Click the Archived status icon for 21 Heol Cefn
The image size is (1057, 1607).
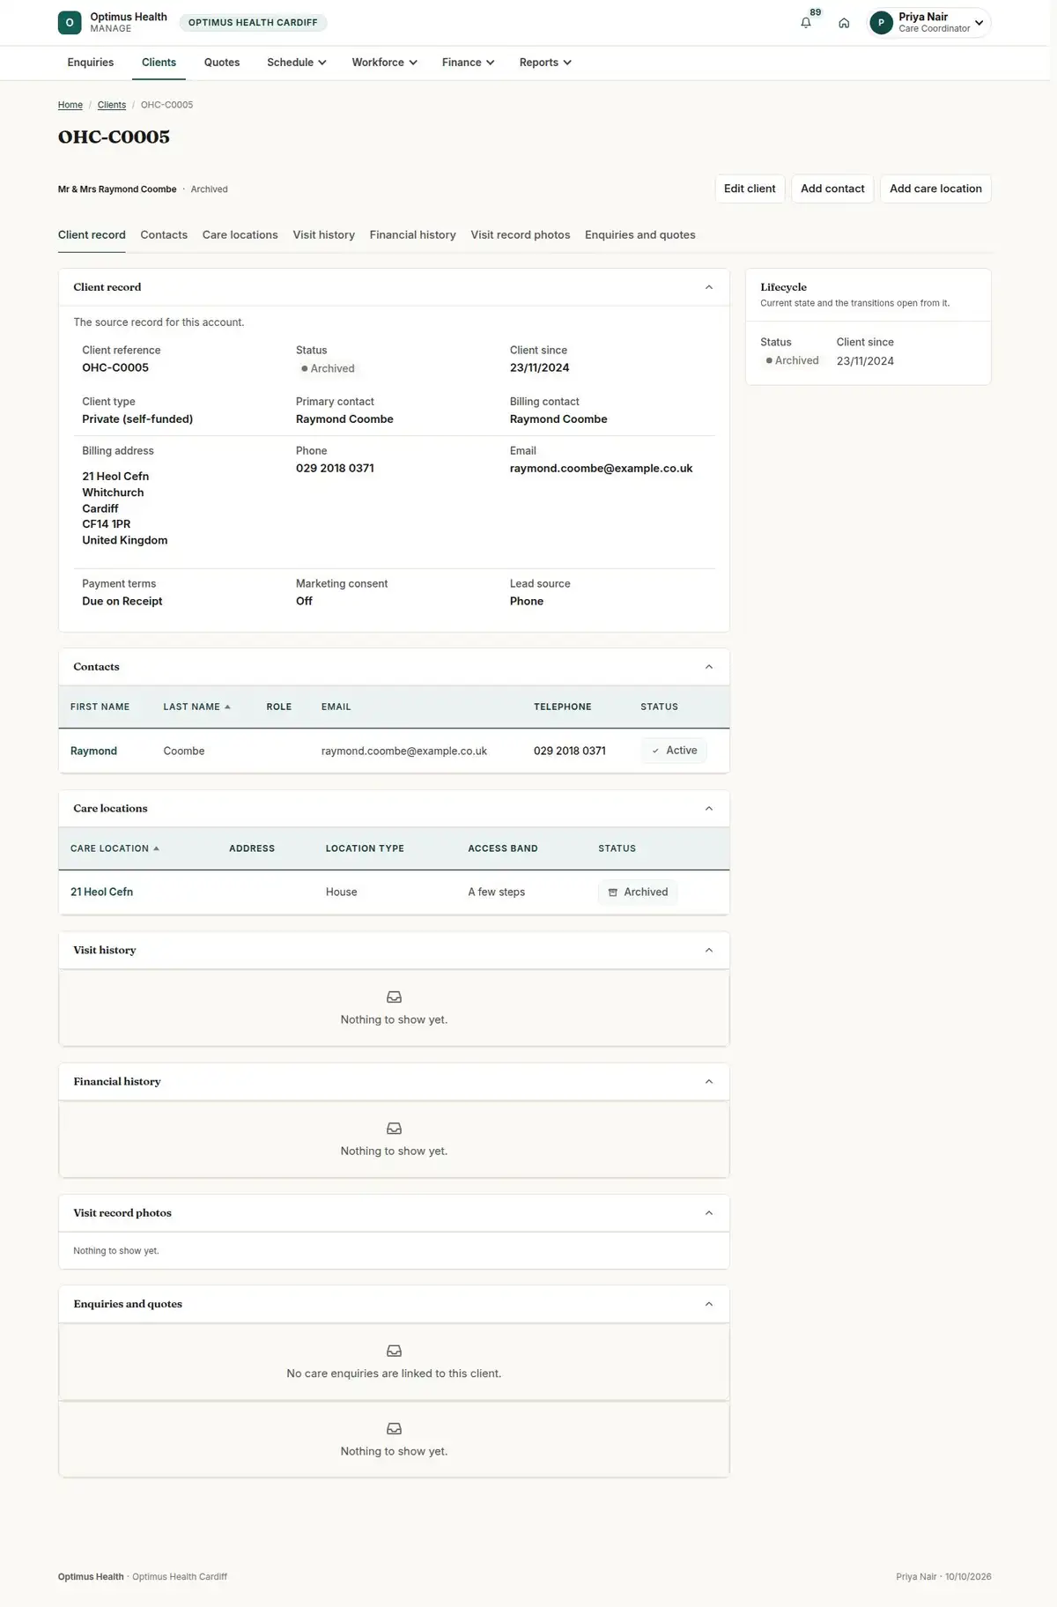613,892
